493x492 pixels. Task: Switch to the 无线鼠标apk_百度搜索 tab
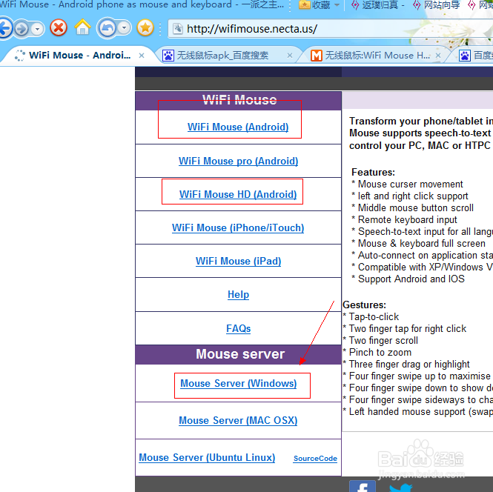[x=222, y=56]
